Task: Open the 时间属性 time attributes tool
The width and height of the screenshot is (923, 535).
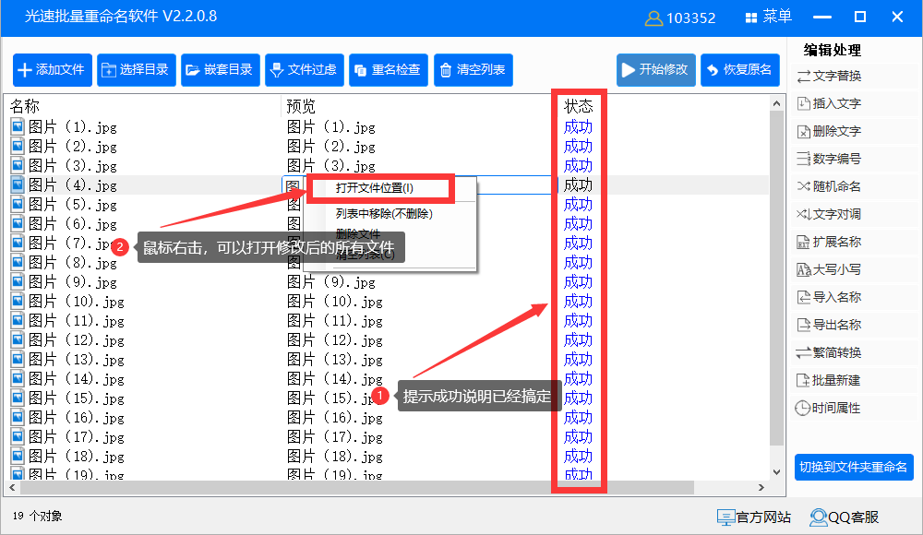Action: click(828, 408)
